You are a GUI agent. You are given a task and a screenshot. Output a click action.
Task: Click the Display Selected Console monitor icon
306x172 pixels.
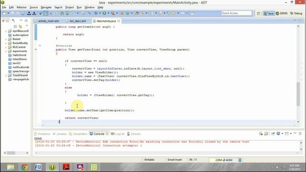[278, 134]
